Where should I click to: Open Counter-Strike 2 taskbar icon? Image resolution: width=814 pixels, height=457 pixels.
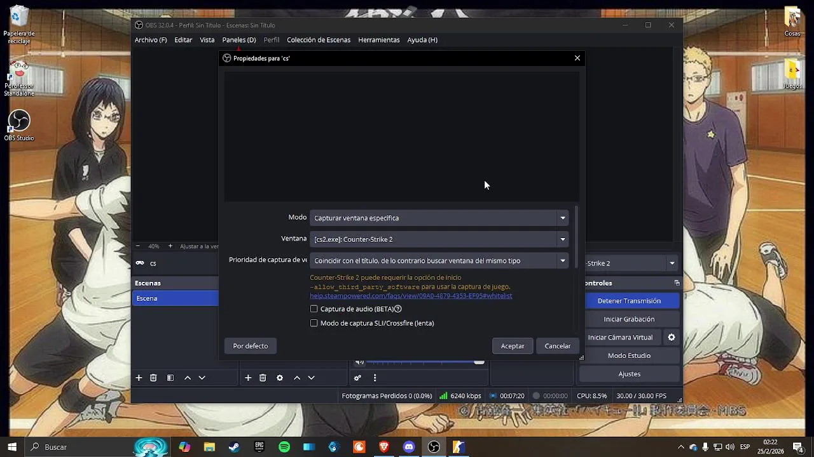point(459,447)
